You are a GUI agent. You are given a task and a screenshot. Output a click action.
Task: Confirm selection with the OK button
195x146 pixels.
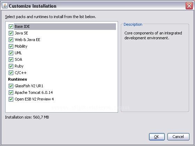157,137
